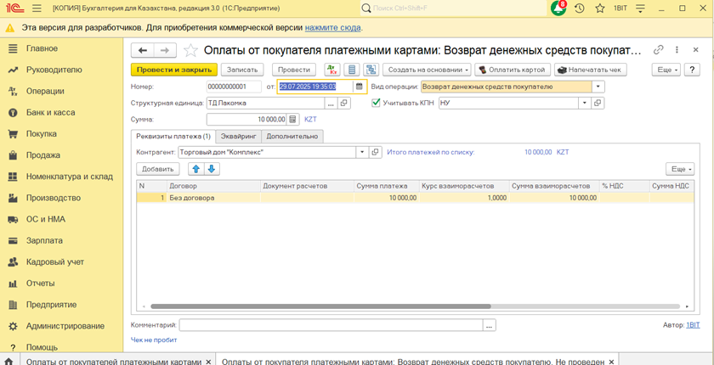The image size is (714, 365).
Task: Toggle the Учитывать КПН checkbox
Action: coord(377,103)
